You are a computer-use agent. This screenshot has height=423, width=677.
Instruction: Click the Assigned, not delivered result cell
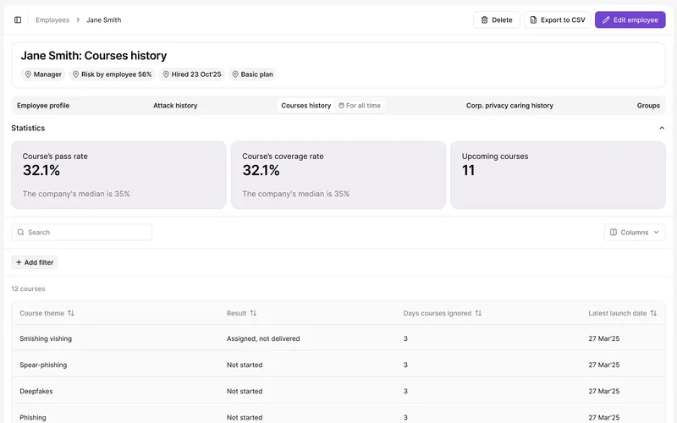coord(263,338)
